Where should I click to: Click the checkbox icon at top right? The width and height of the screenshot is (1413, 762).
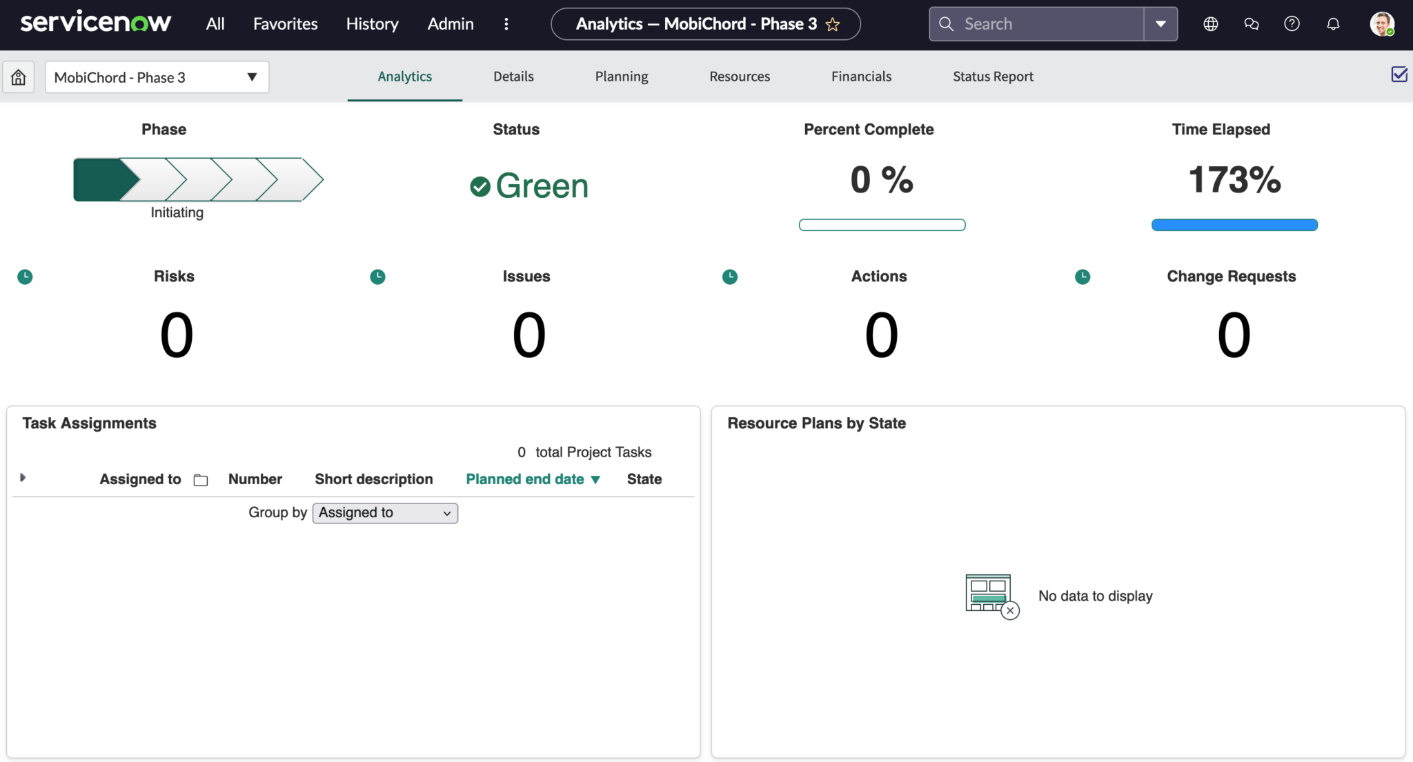[1399, 74]
